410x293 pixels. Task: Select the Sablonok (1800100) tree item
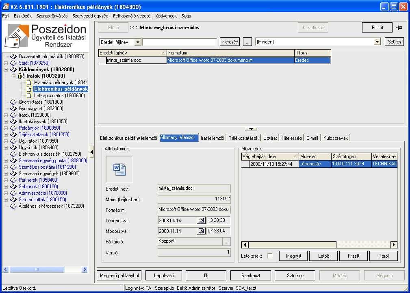point(38,187)
